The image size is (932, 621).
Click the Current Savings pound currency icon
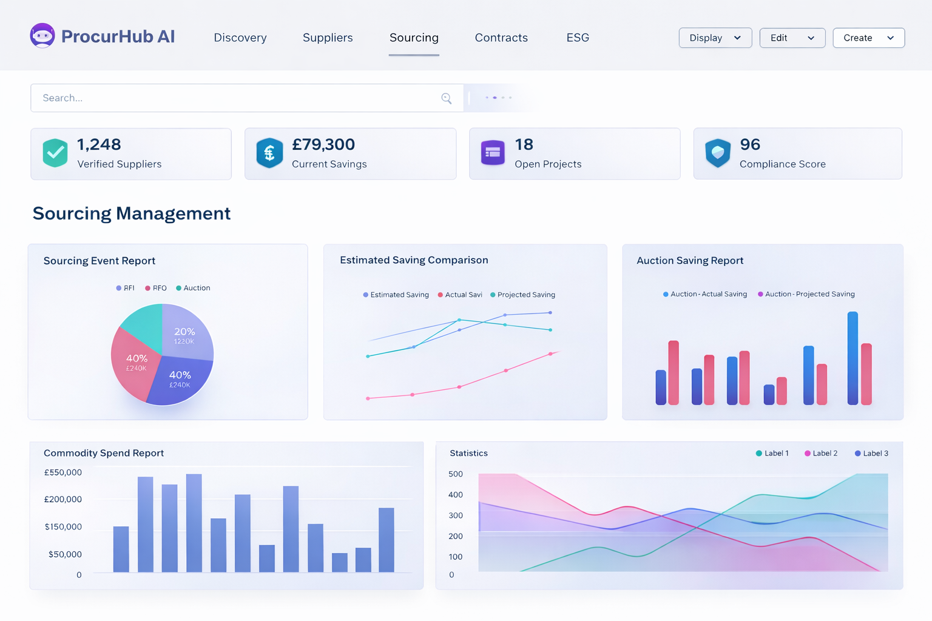coord(269,153)
